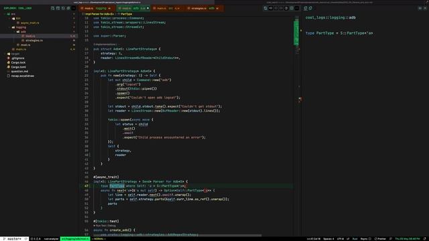This screenshot has width=429, height=241.
Task: Click Run Test code lens above create_adb
Action: 100,226
